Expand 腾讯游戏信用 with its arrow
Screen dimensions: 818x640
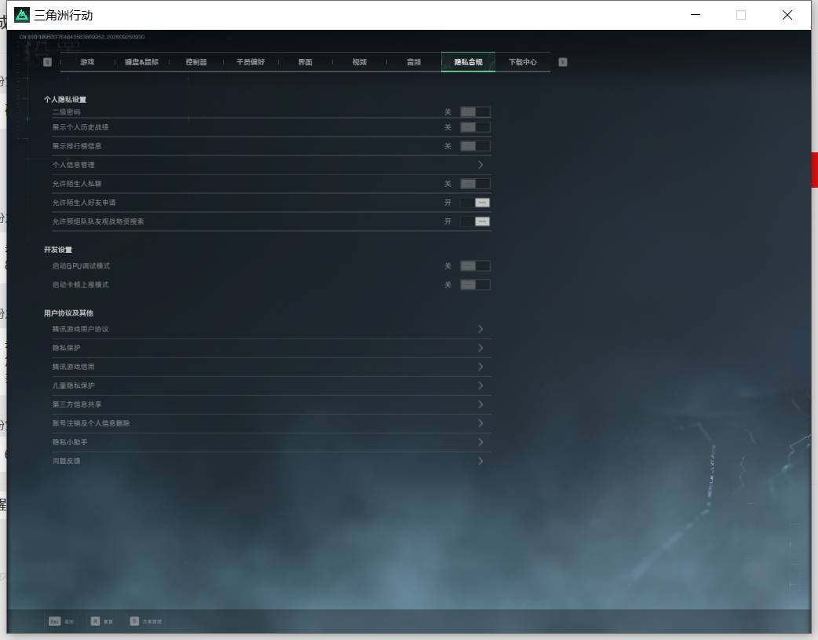point(480,367)
